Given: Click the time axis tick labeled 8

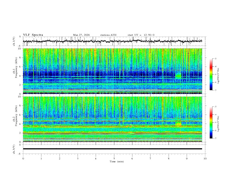Looking at the screenshot, I should (x=169, y=159).
